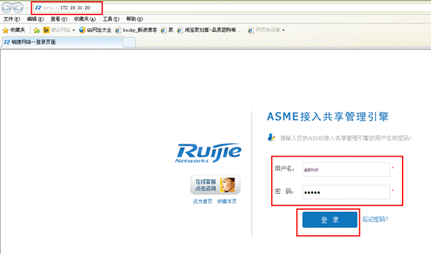Click the 收藏本页 link
The width and height of the screenshot is (431, 254).
[227, 202]
